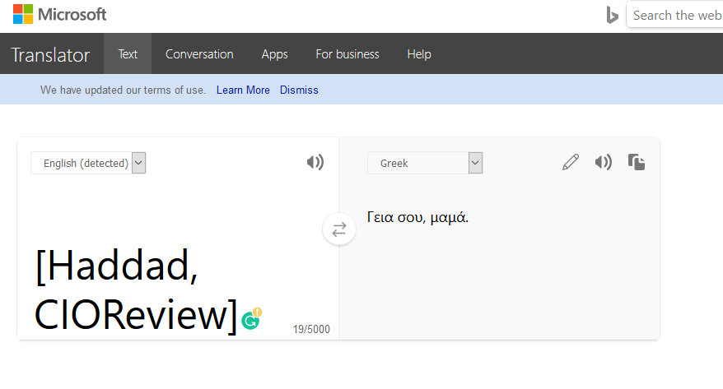Click the translated text 'Γεια σου, μαμά.'
The height and width of the screenshot is (389, 723).
[417, 217]
